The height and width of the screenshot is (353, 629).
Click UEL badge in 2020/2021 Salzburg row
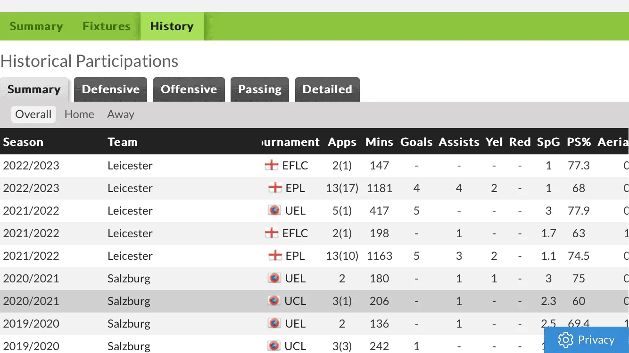(274, 278)
